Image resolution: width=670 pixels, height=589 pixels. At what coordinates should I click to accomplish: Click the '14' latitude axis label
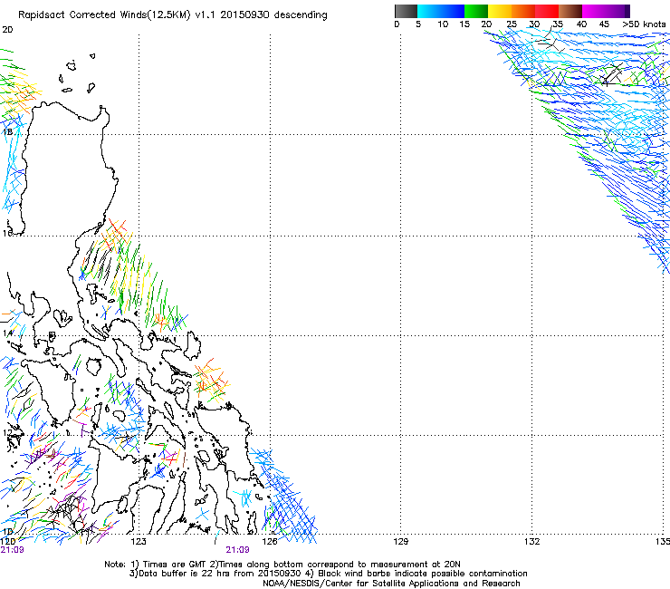click(x=7, y=333)
